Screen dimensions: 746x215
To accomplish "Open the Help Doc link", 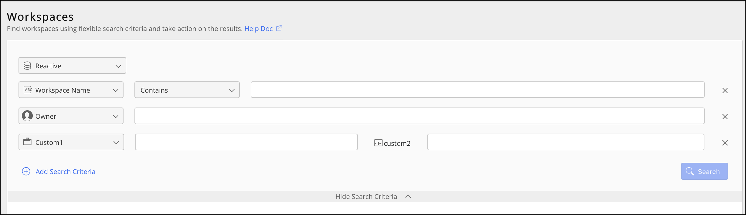I will pos(258,29).
